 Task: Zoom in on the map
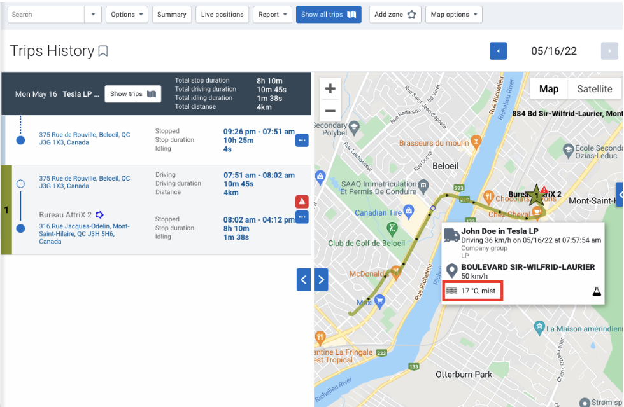[330, 88]
